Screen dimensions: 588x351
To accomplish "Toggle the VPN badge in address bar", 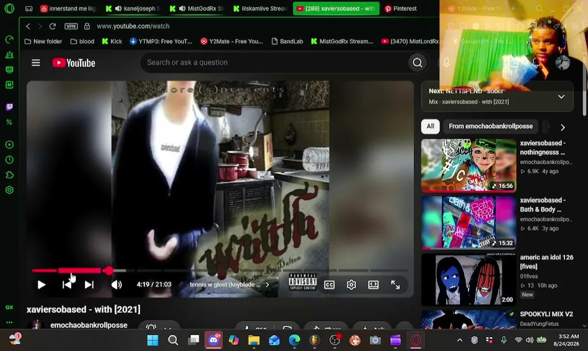I will (71, 26).
